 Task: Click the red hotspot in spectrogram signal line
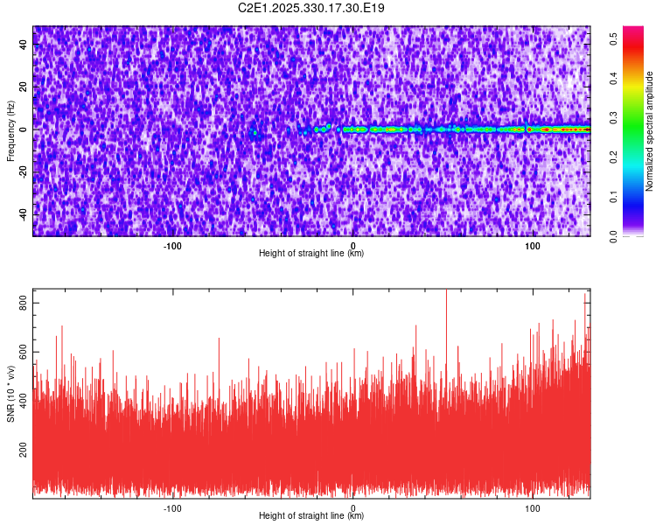coord(546,129)
